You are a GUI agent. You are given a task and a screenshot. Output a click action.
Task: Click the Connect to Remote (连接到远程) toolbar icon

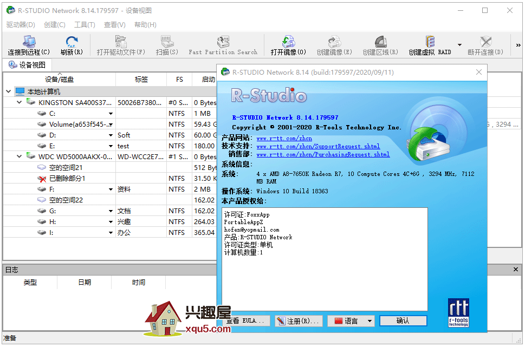pos(29,42)
